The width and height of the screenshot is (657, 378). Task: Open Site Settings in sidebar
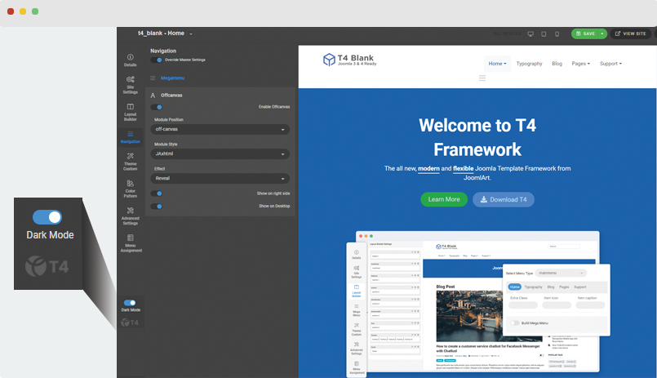pyautogui.click(x=131, y=85)
